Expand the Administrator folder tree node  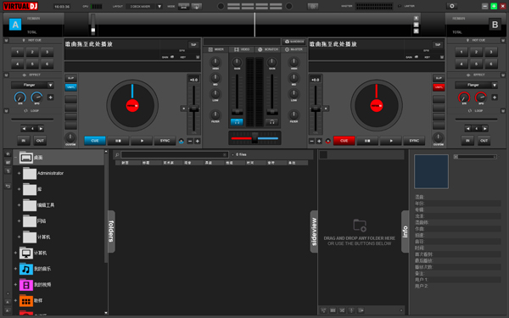[x=19, y=173]
